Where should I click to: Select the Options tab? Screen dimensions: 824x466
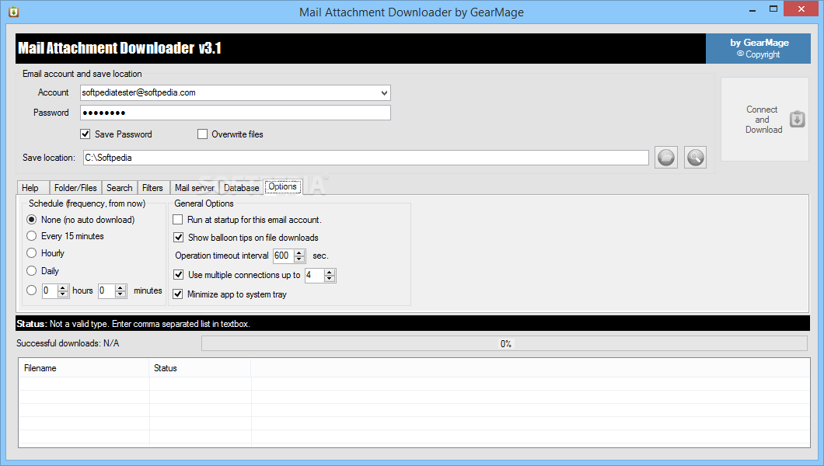[283, 187]
